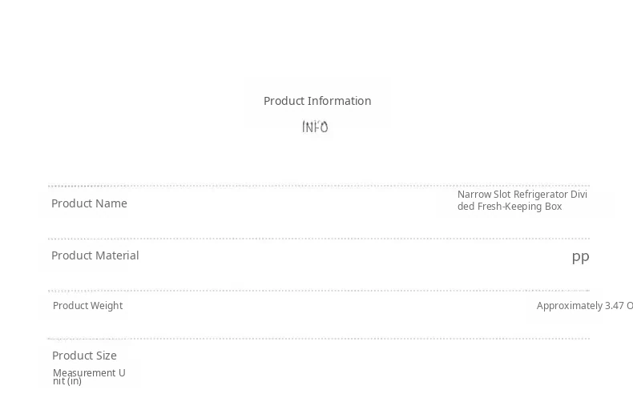Select the pp material value
Screen dimensions: 633x394
(580, 256)
